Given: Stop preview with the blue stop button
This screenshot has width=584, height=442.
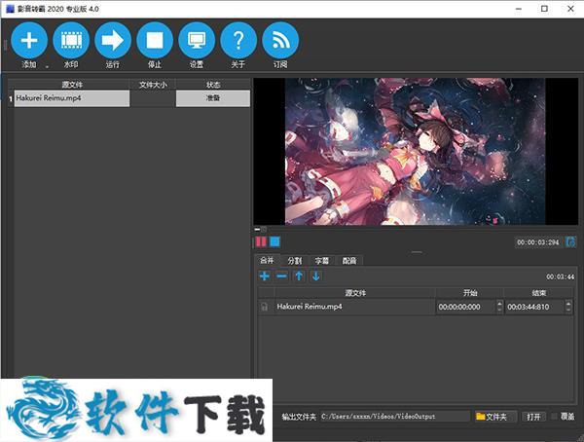Looking at the screenshot, I should point(274,241).
